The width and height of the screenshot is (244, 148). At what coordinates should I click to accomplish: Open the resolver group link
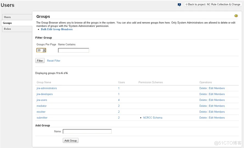click(x=41, y=112)
